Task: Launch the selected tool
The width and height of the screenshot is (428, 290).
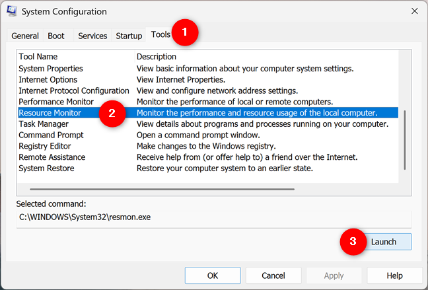Action: coord(384,242)
